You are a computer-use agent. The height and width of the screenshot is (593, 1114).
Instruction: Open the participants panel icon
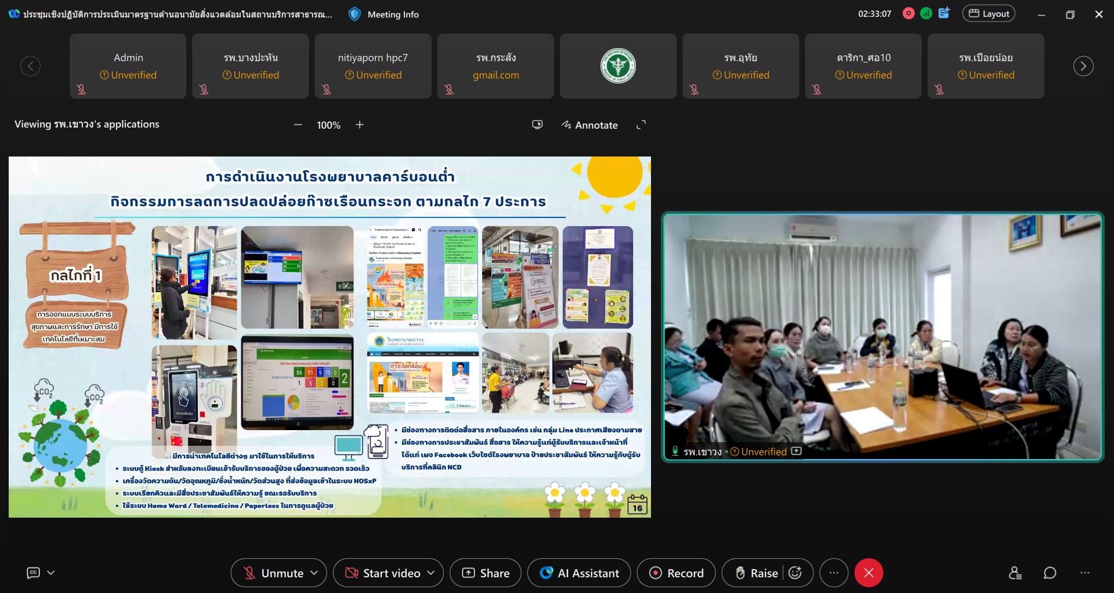point(1015,573)
